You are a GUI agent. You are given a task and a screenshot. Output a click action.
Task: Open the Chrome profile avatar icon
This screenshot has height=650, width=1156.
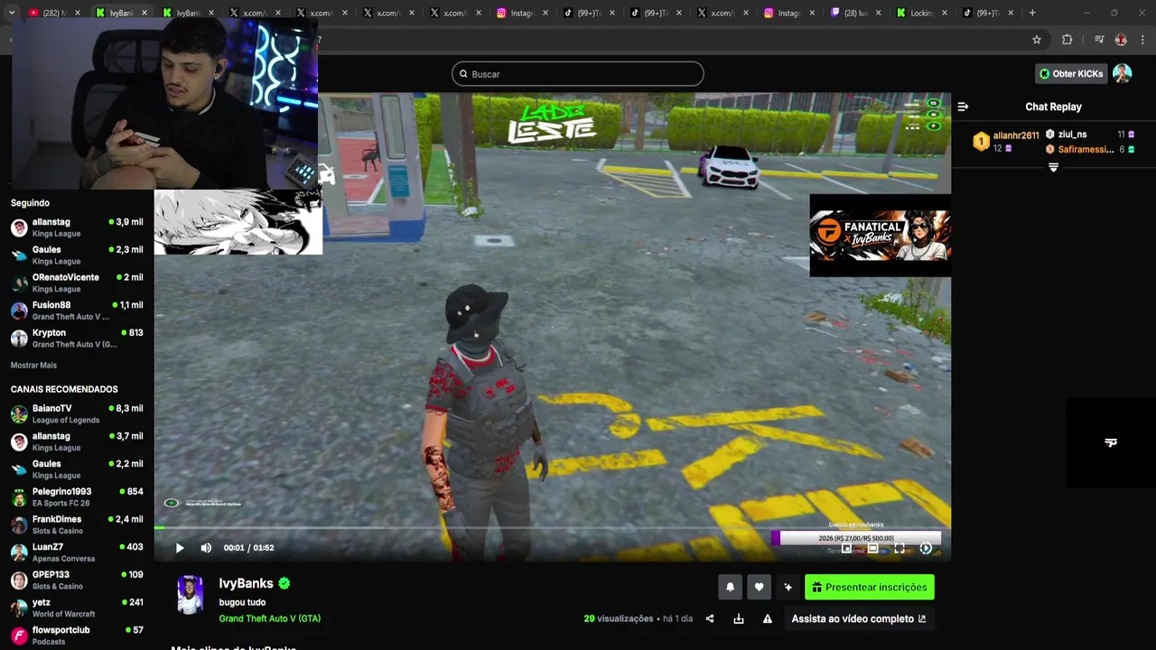(1121, 40)
